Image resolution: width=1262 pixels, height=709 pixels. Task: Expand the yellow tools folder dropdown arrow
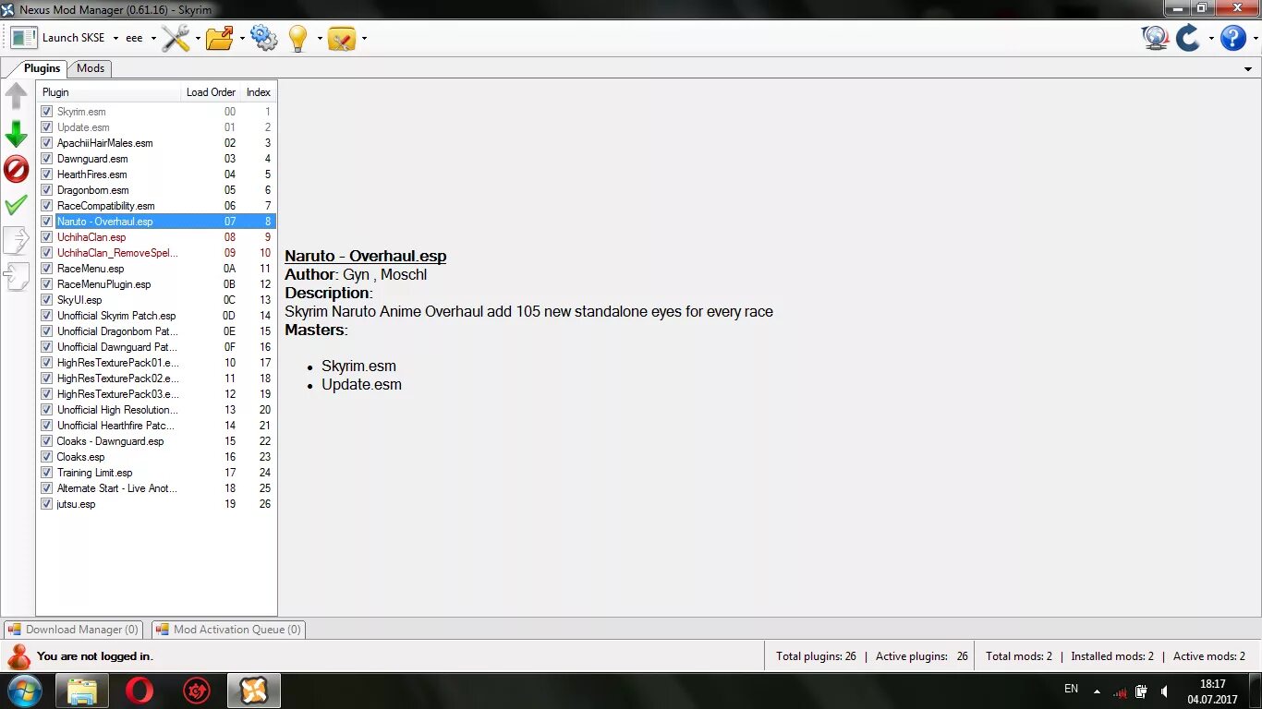coord(364,39)
